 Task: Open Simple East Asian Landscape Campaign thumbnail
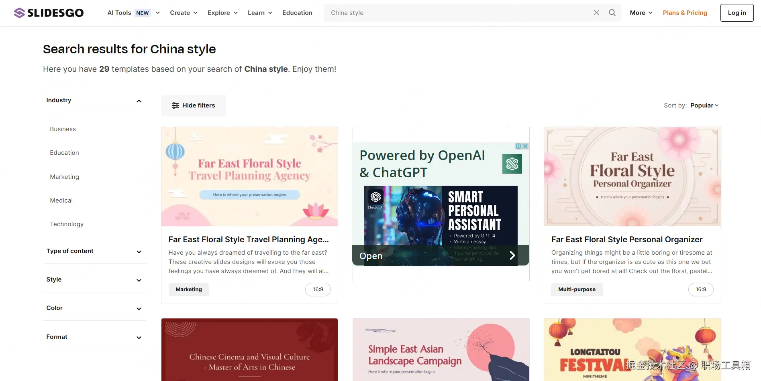click(x=441, y=350)
